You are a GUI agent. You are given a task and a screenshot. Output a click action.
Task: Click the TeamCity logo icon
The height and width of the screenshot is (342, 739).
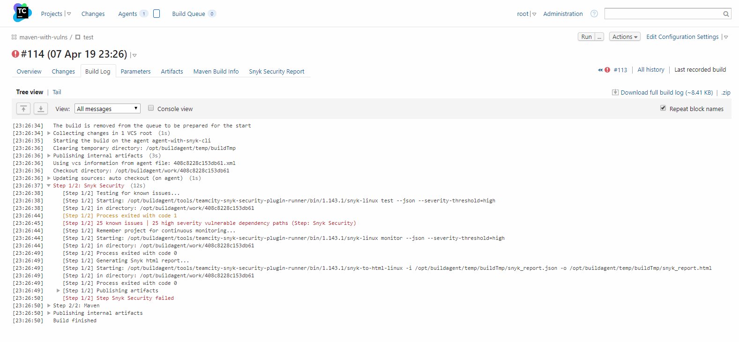coord(22,13)
